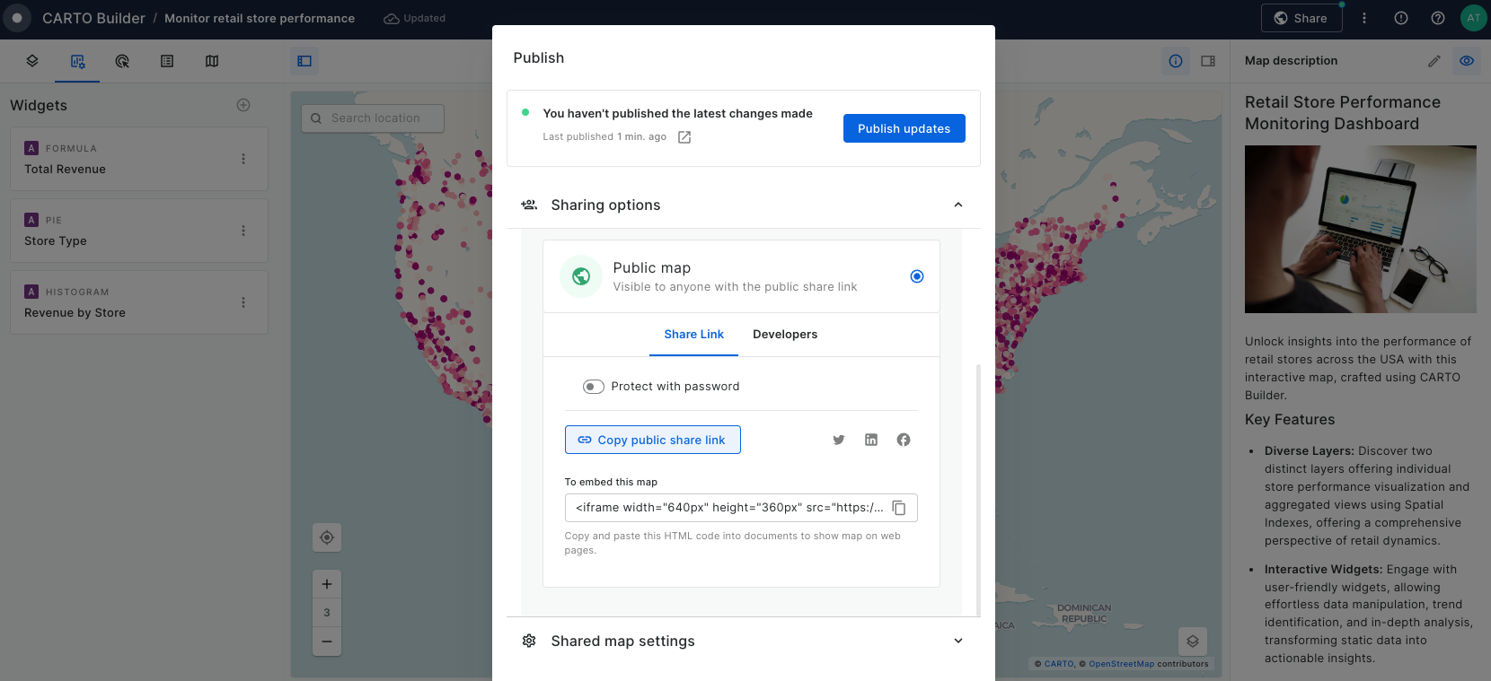Edit map description with pencil icon
The height and width of the screenshot is (681, 1491).
(x=1434, y=61)
